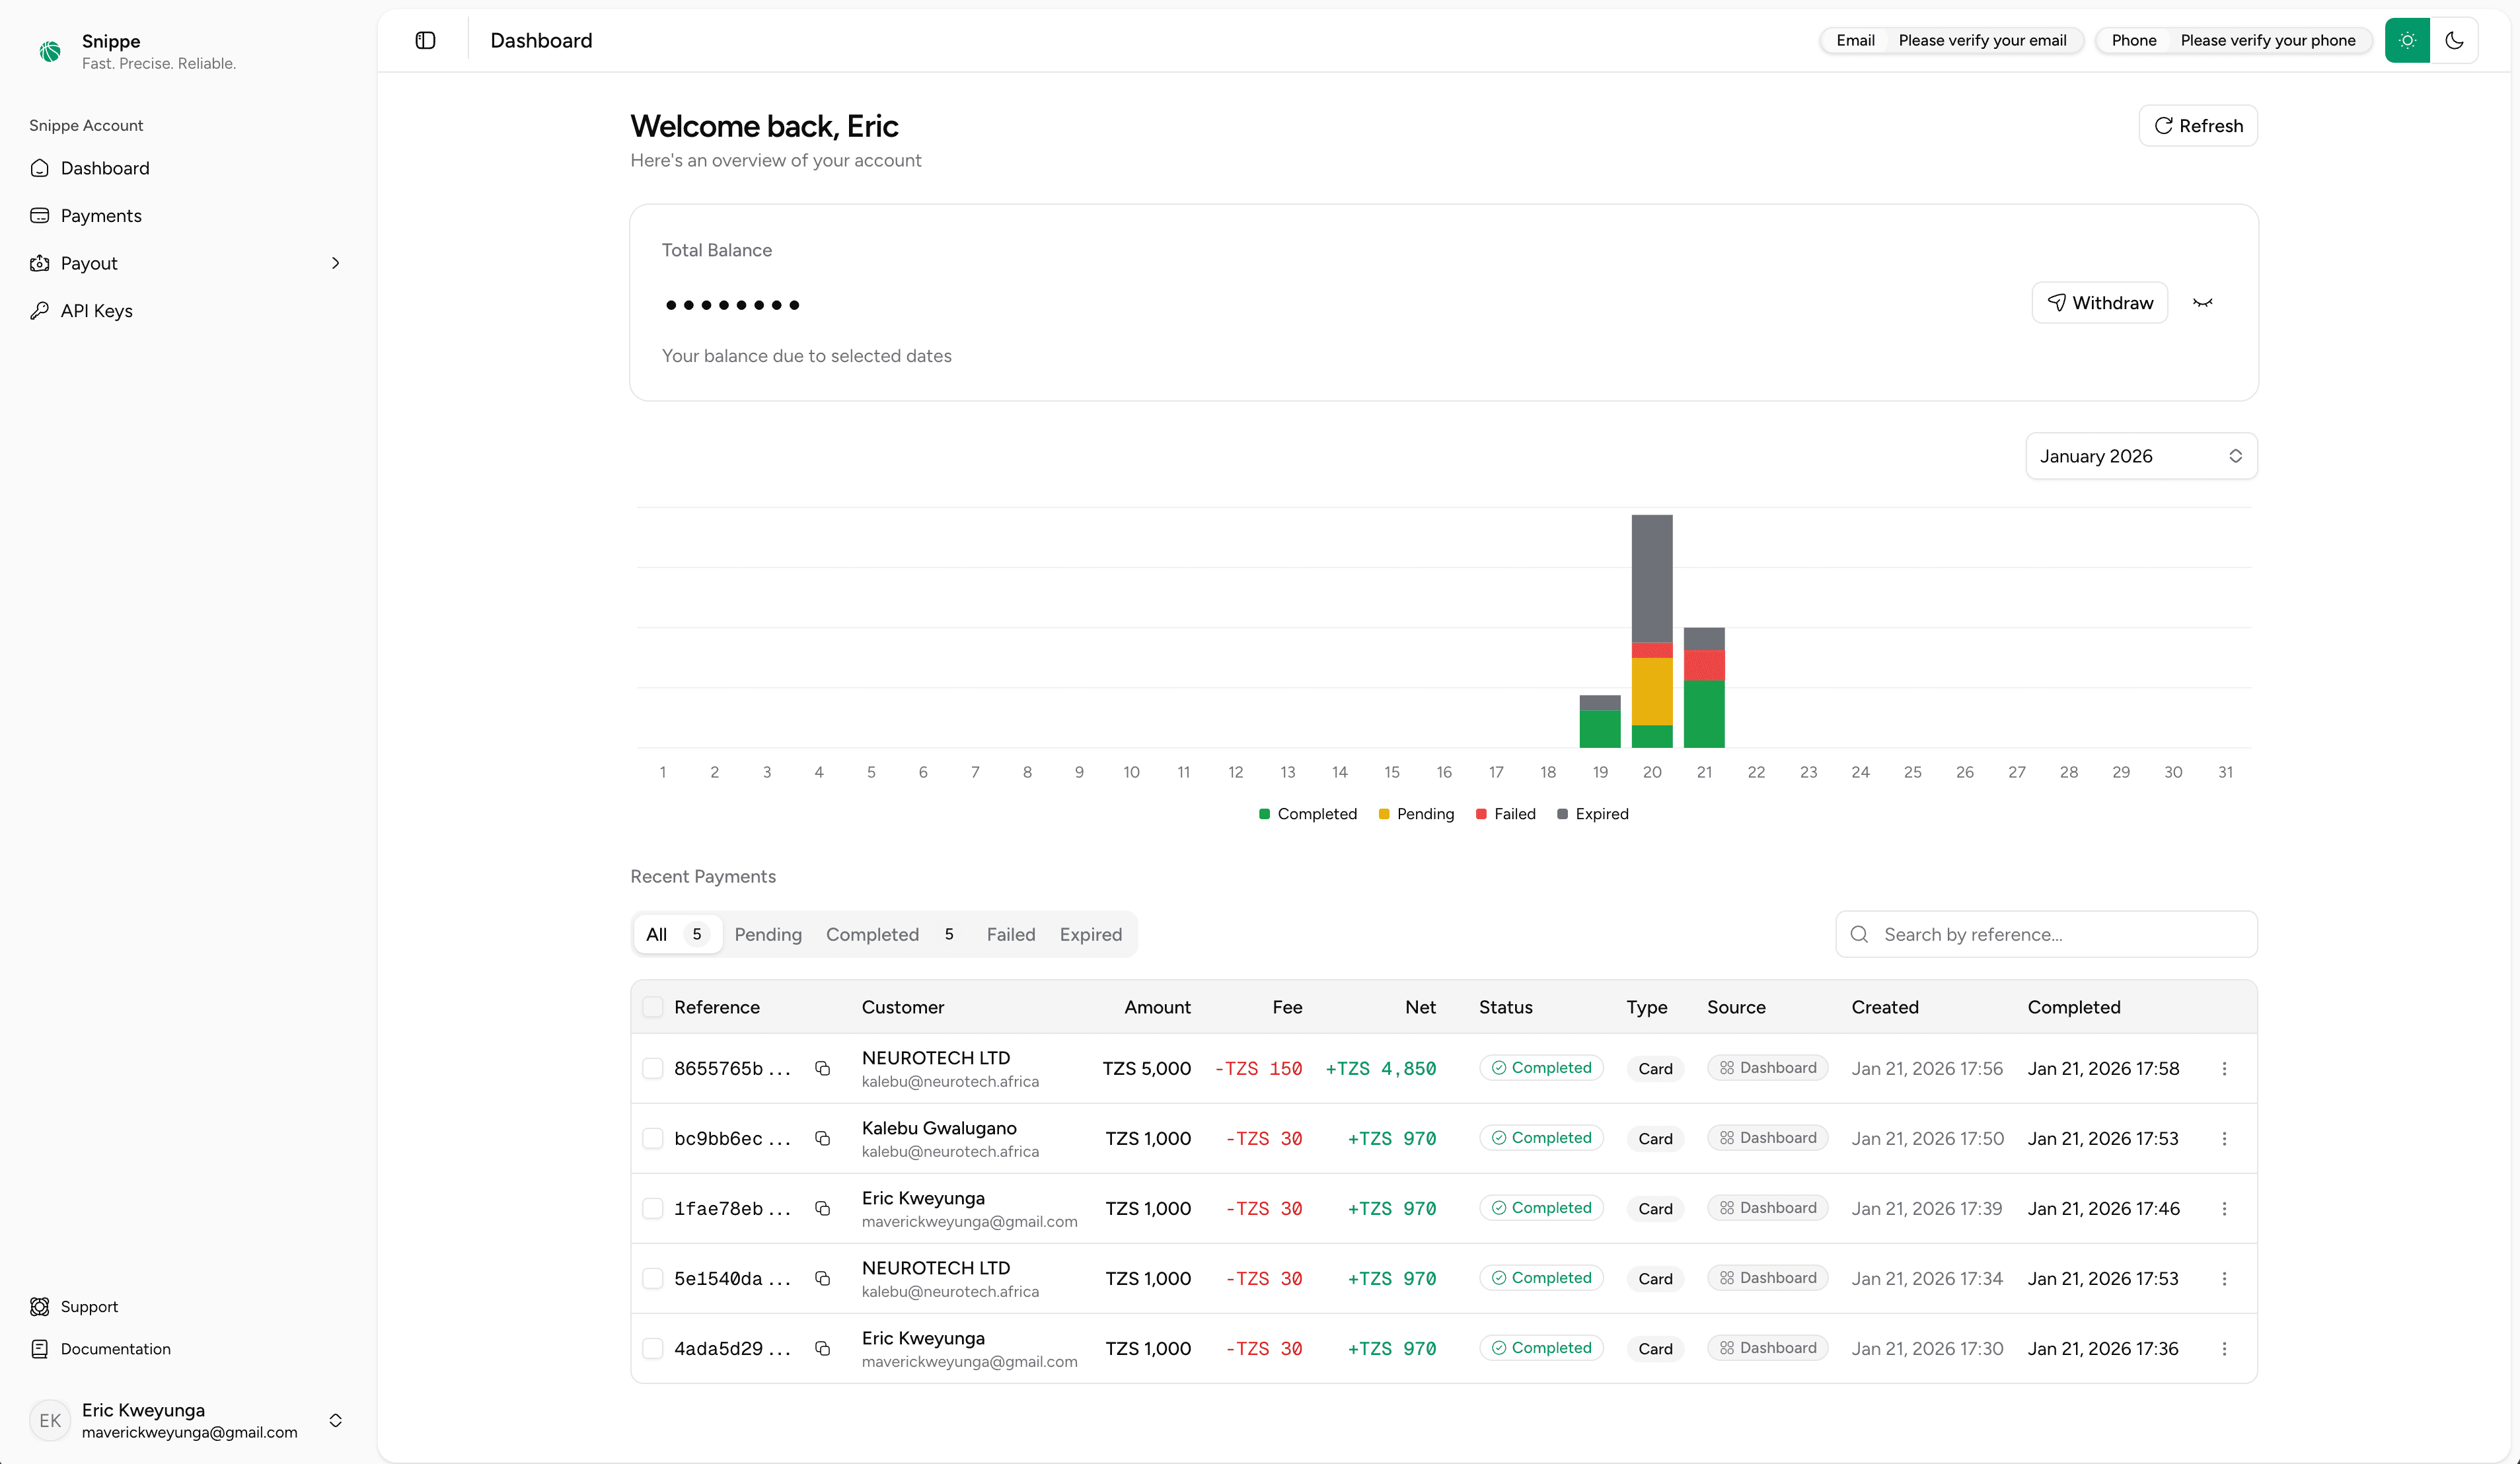Open API Keys via the key icon
Screen dimensions: 2520x1464
coord(40,310)
